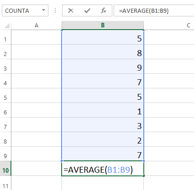Viewport: 194px width, 190px height.
Task: Click the Select All corner triangle
Action: 7,26
